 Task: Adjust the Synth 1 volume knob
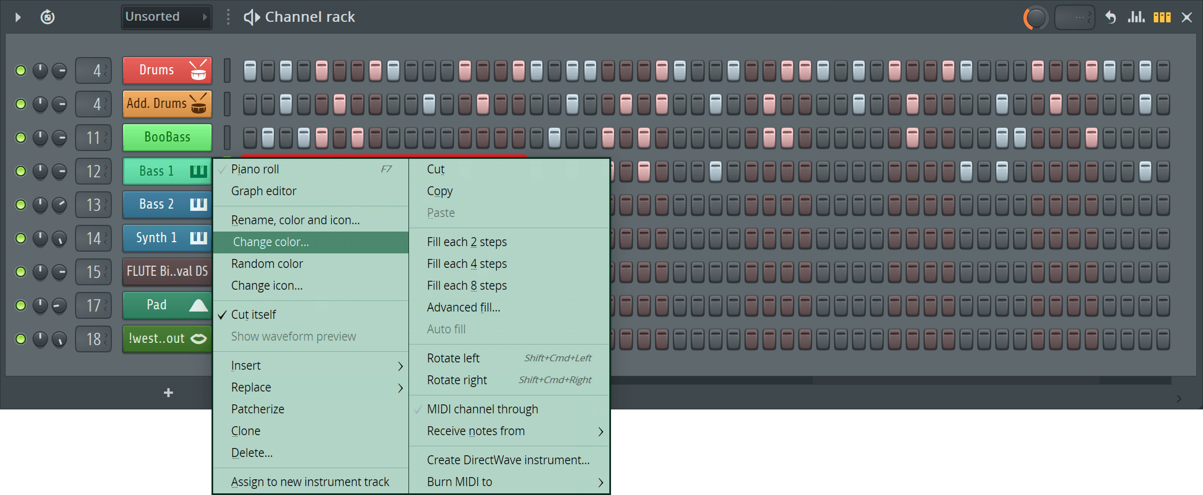59,238
